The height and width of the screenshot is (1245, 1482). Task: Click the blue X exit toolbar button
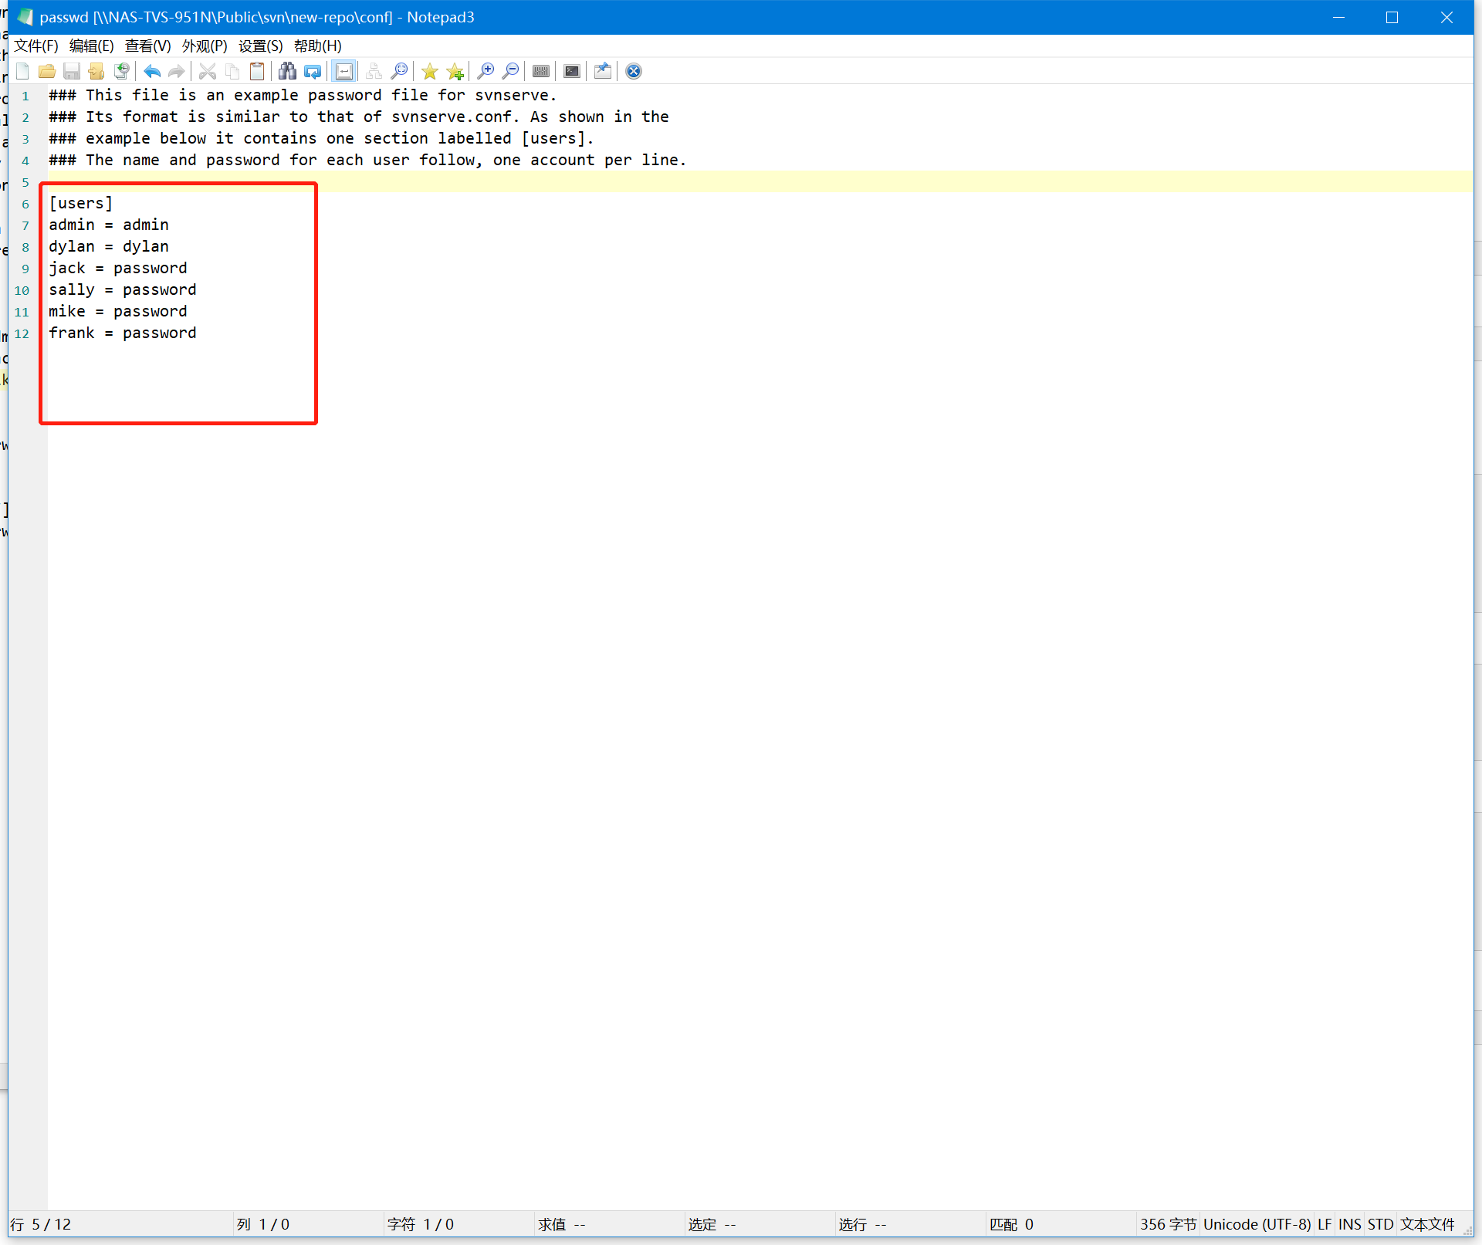point(634,72)
